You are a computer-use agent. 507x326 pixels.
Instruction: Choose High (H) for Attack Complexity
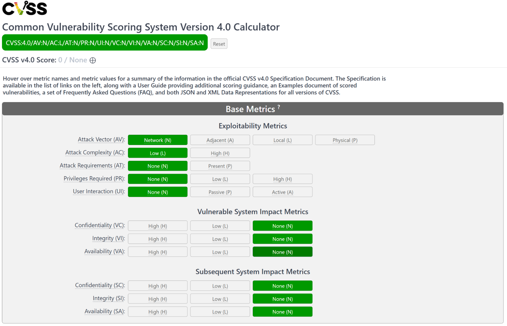(220, 153)
